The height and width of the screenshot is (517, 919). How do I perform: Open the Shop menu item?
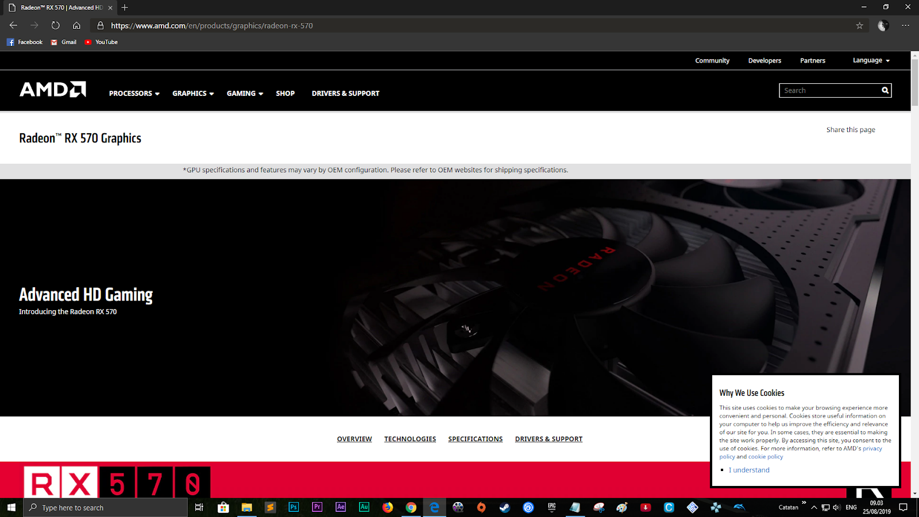click(x=285, y=93)
